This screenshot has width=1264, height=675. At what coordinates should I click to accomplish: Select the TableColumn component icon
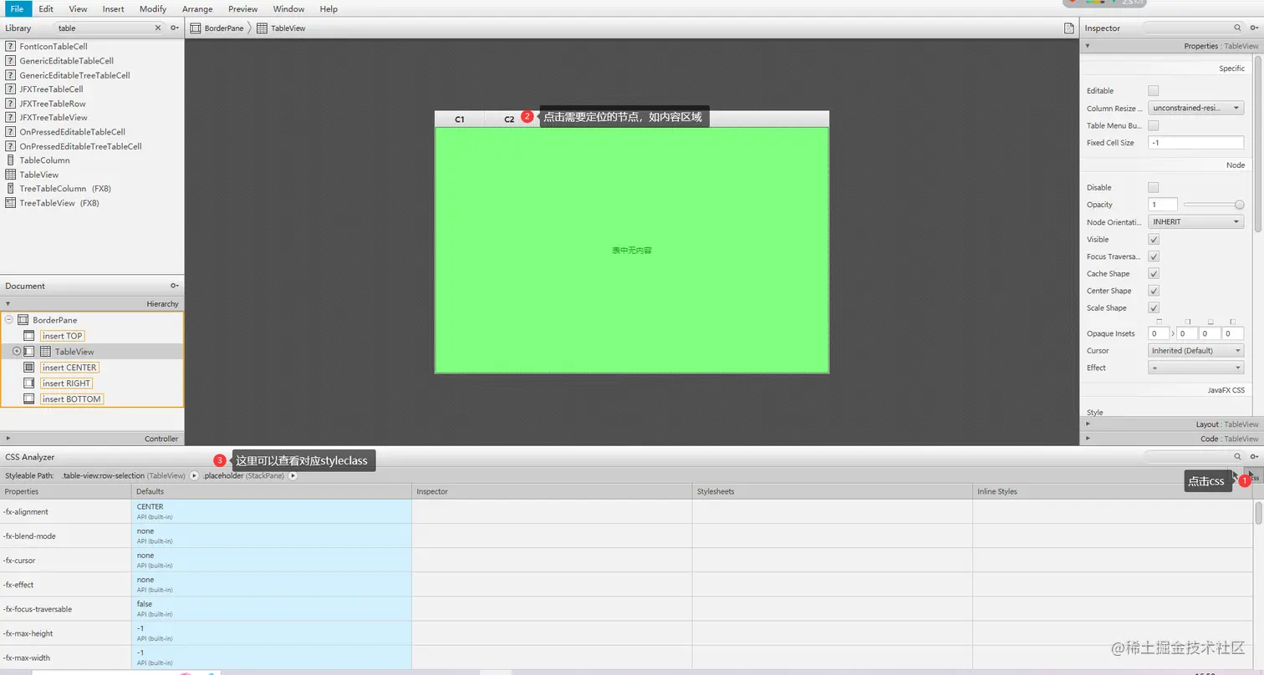click(x=9, y=160)
